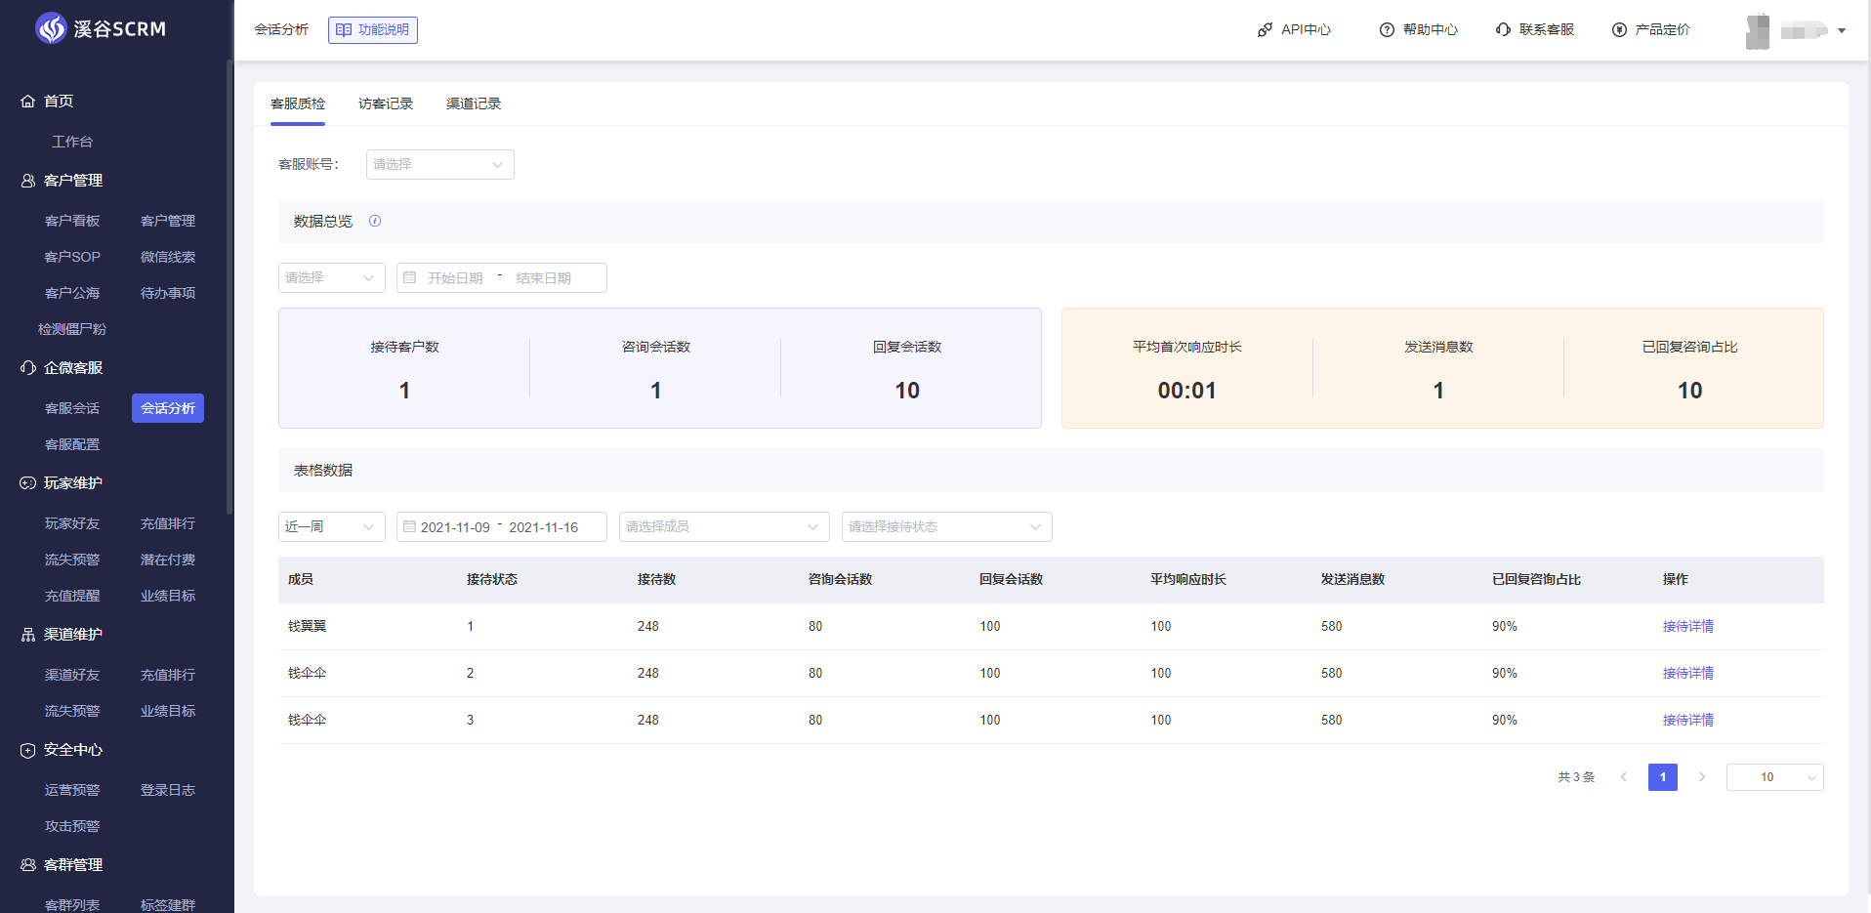Open the 近一周 time range dropdown
The height and width of the screenshot is (913, 1871).
(331, 527)
